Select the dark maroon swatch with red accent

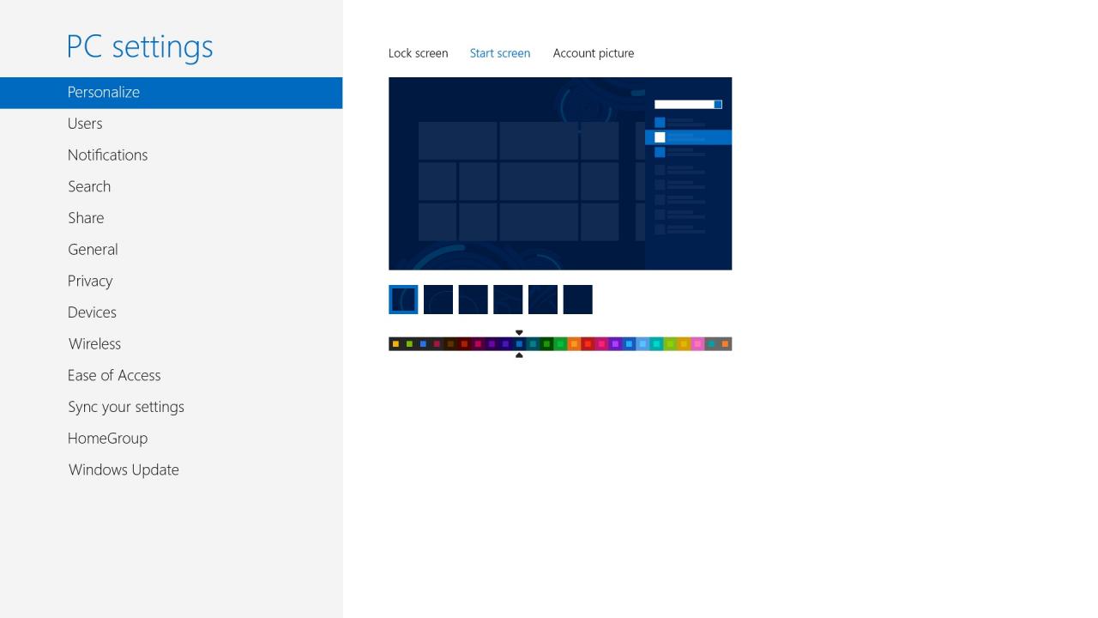(464, 344)
